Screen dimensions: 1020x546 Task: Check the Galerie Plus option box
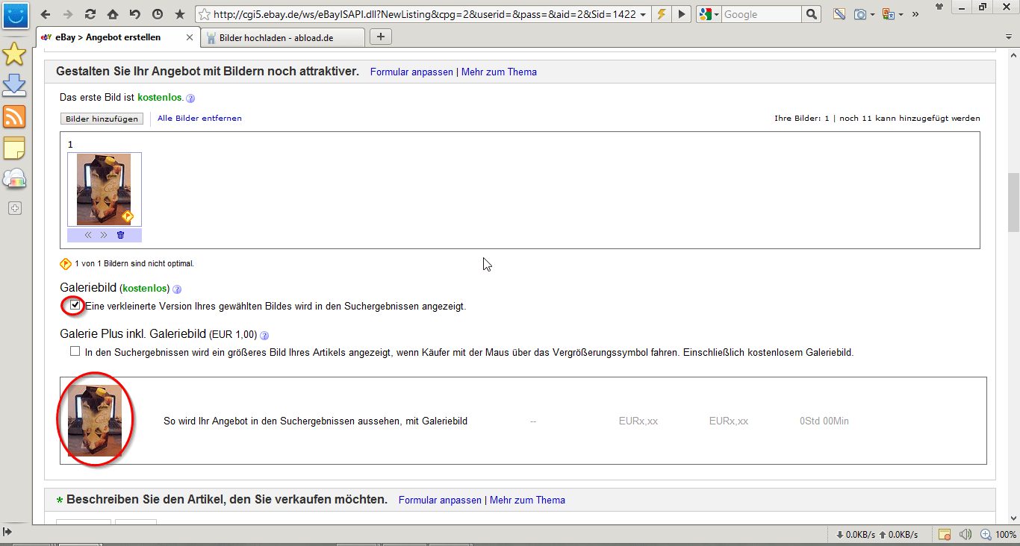(x=75, y=351)
